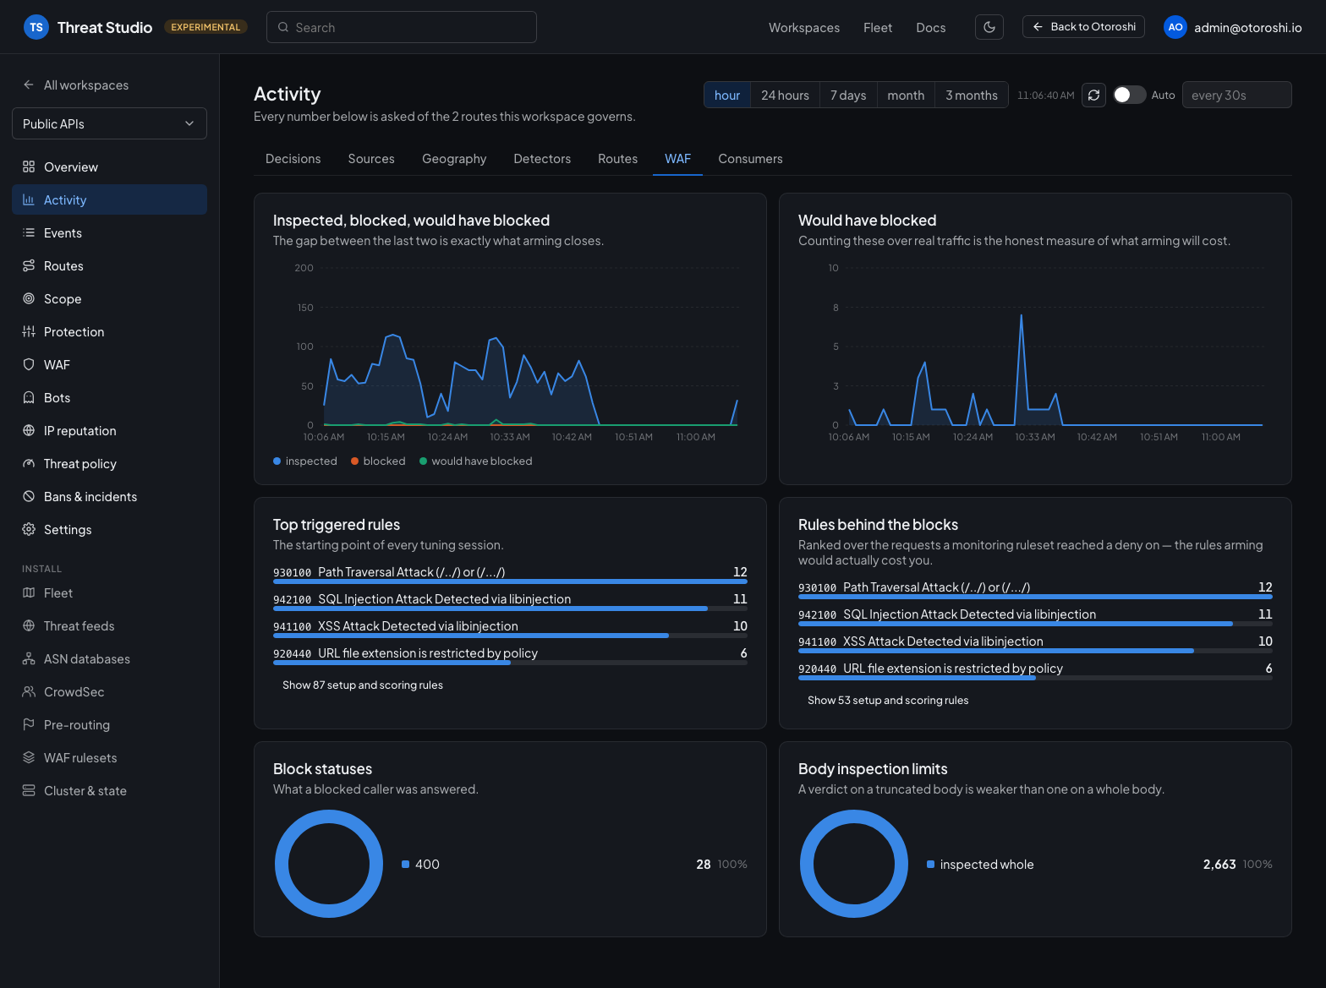Toggle the would have blocked legend swatch

(x=423, y=461)
